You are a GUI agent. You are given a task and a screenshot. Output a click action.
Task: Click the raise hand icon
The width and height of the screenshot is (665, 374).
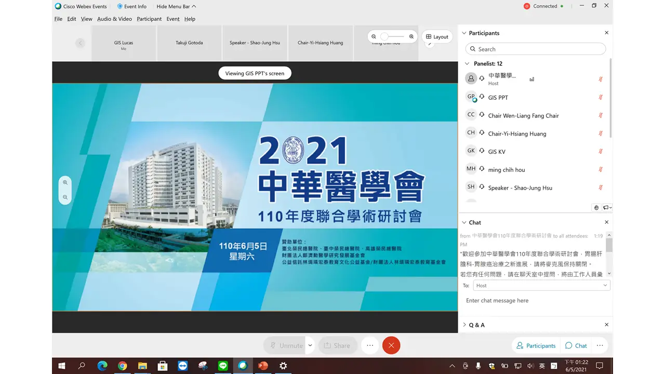click(596, 208)
